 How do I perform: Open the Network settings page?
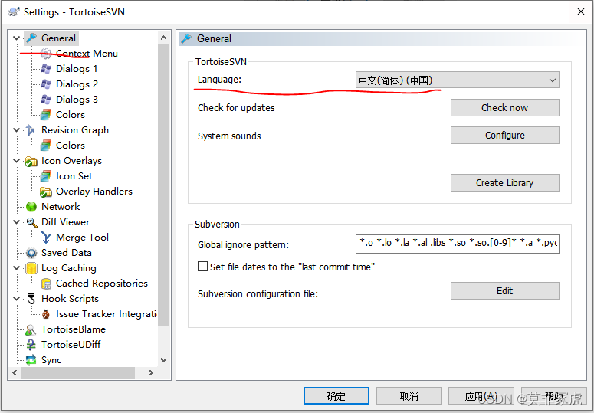(x=61, y=206)
